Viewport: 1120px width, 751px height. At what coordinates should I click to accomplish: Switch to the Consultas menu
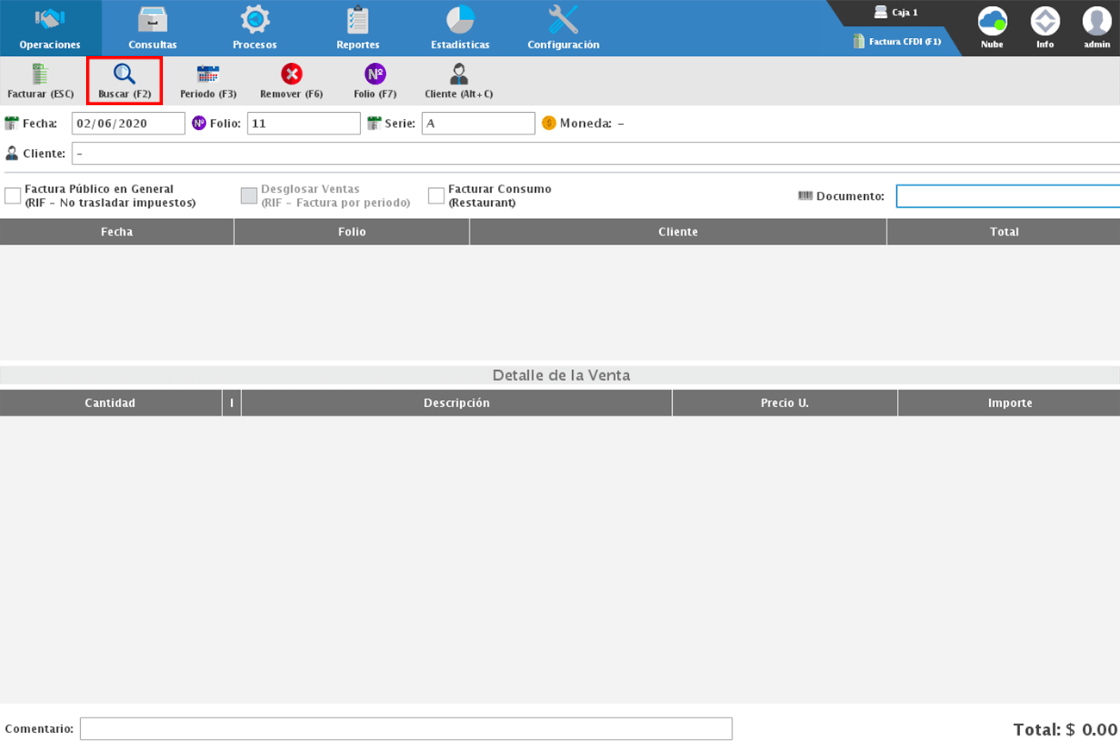(x=152, y=28)
